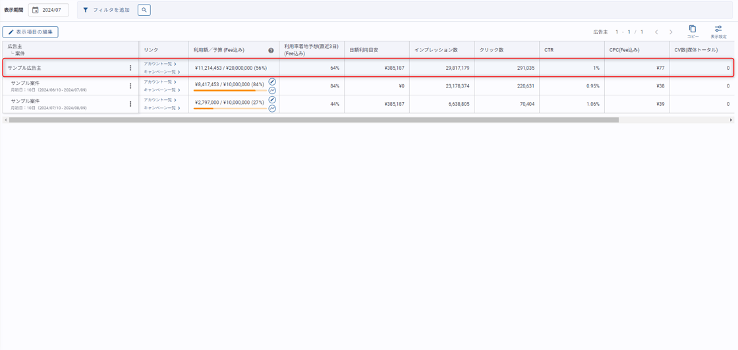Go to previous page with left chevron
The height and width of the screenshot is (350, 738).
(x=656, y=32)
